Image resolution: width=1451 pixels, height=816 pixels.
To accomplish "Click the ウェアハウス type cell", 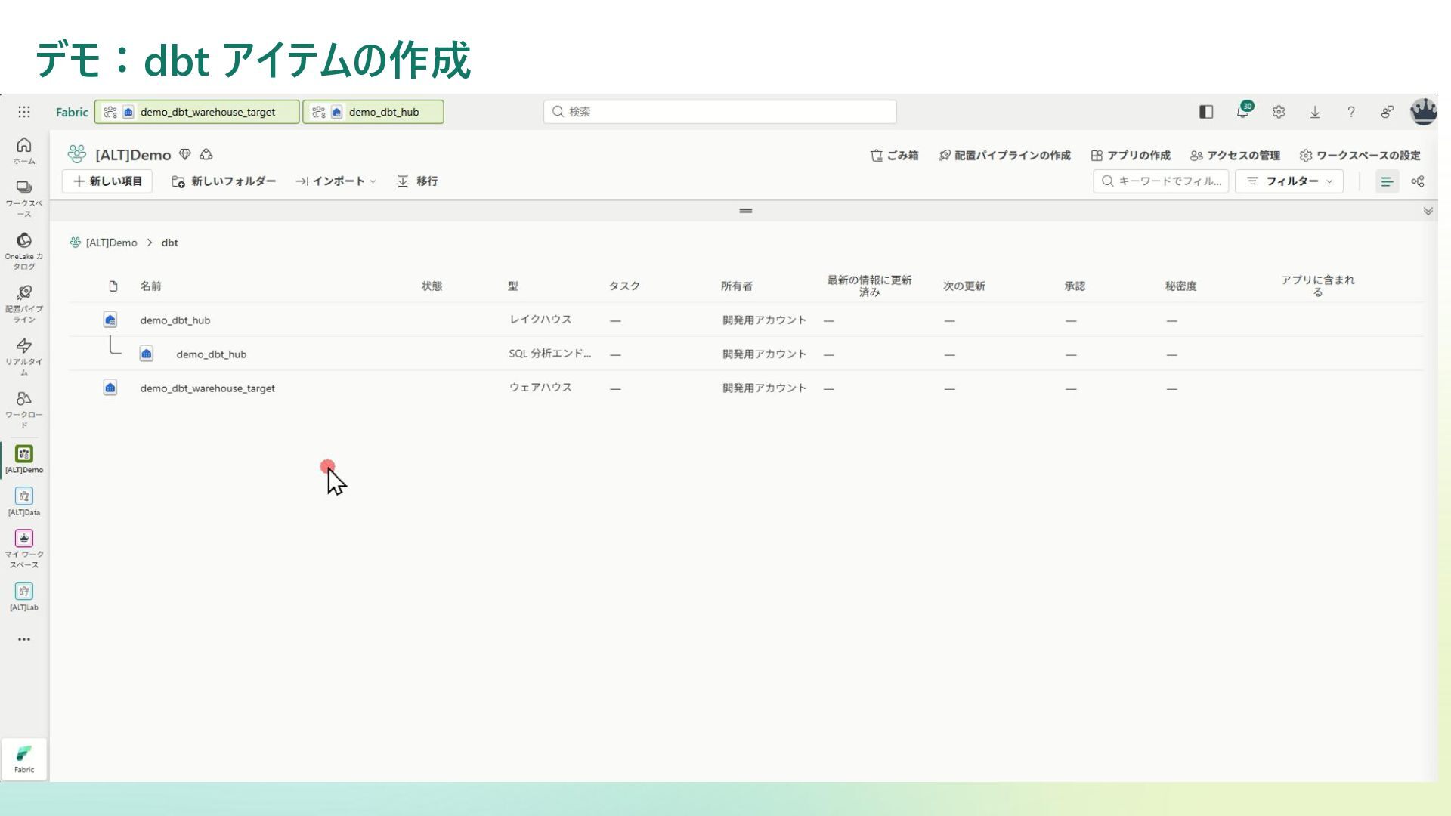I will point(540,388).
